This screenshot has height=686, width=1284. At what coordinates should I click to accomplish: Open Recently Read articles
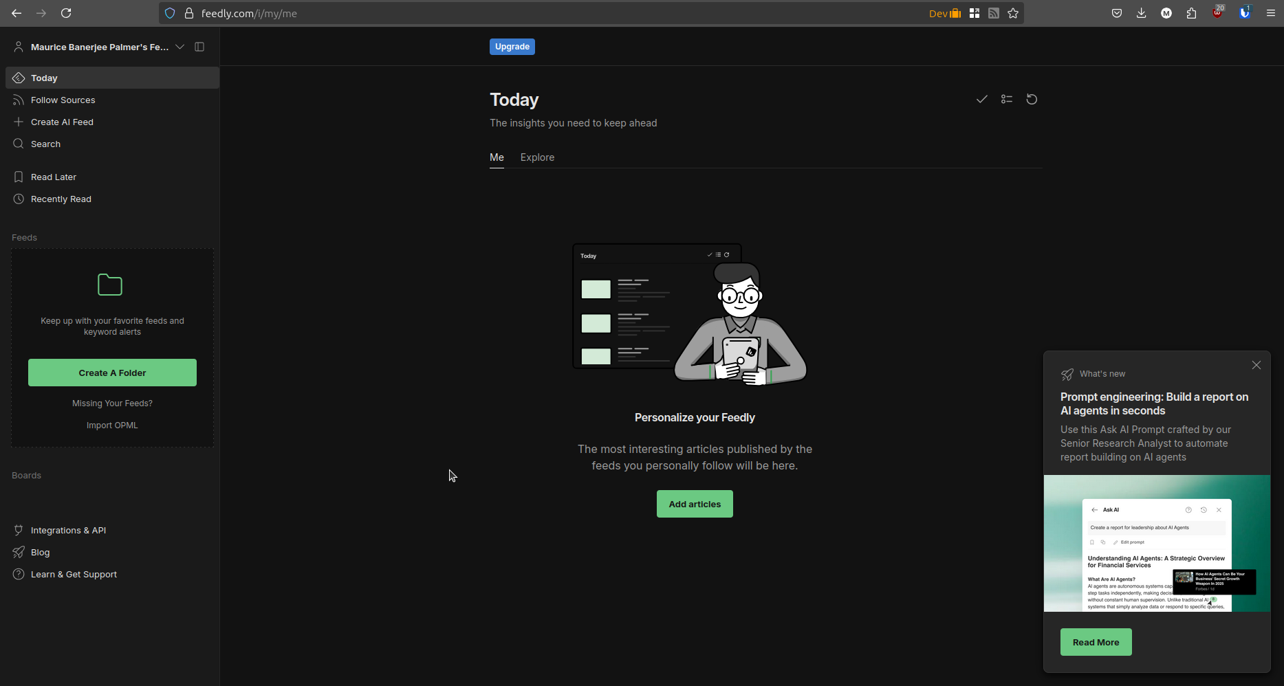tap(61, 199)
